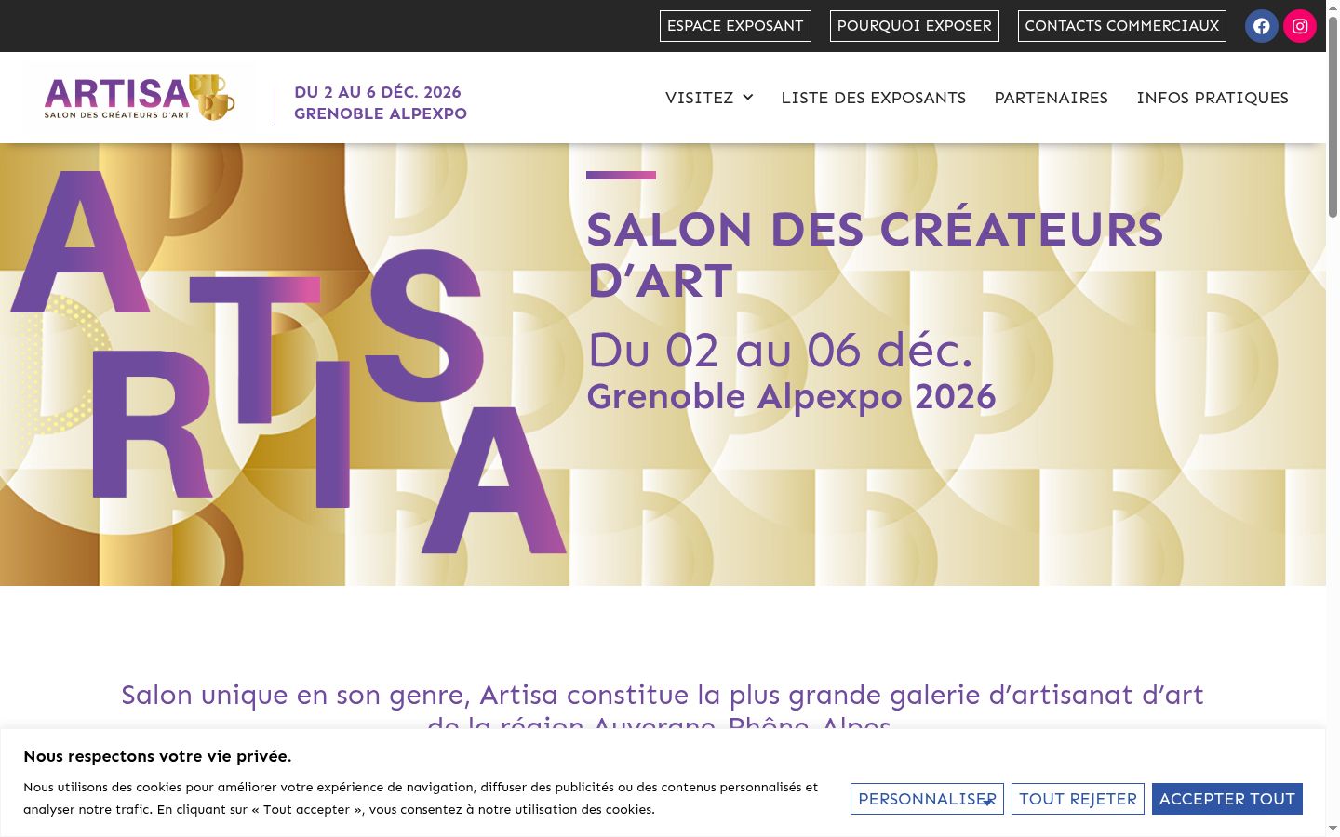Click the Personnaliser cookie button

tap(927, 799)
